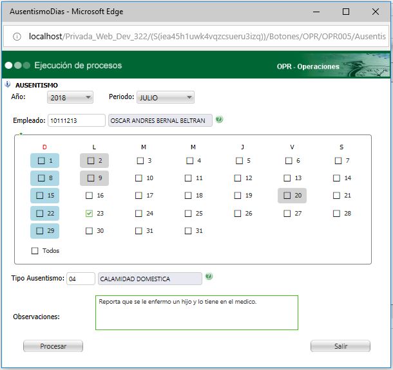Uncheck the day 23 checkbox
Image resolution: width=393 pixels, height=370 pixels.
89,214
